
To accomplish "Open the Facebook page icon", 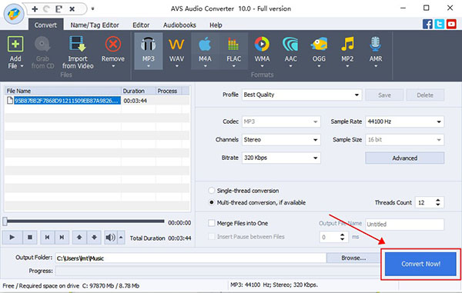I will [x=427, y=24].
